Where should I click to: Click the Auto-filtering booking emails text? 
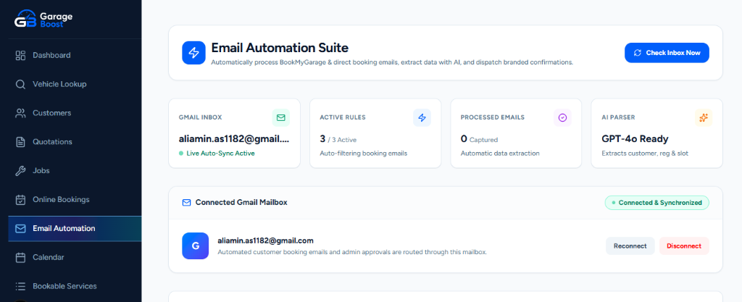pyautogui.click(x=364, y=153)
